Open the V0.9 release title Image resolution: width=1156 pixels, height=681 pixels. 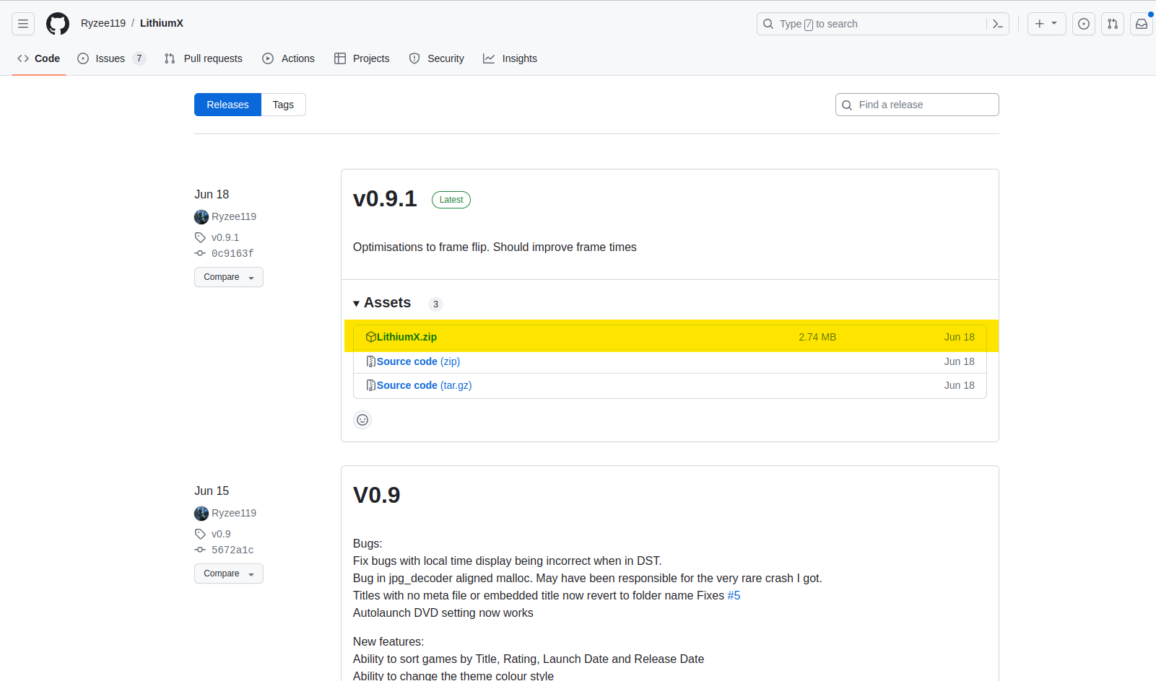[376, 495]
